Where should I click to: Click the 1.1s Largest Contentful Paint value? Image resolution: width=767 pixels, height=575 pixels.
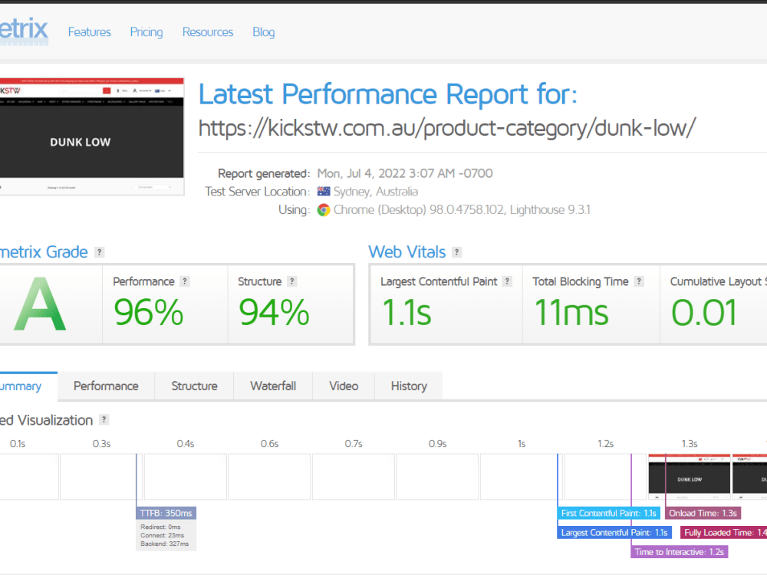tap(407, 313)
